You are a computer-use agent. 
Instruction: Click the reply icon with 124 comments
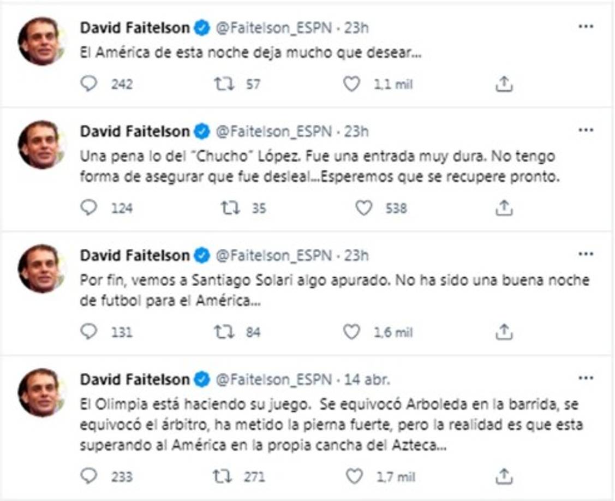(89, 208)
